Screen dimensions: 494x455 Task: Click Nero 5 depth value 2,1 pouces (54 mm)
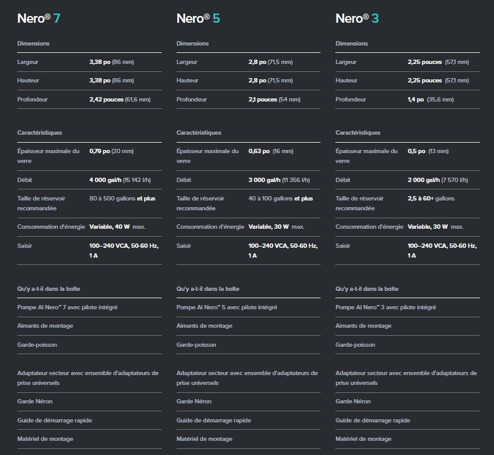pyautogui.click(x=274, y=100)
